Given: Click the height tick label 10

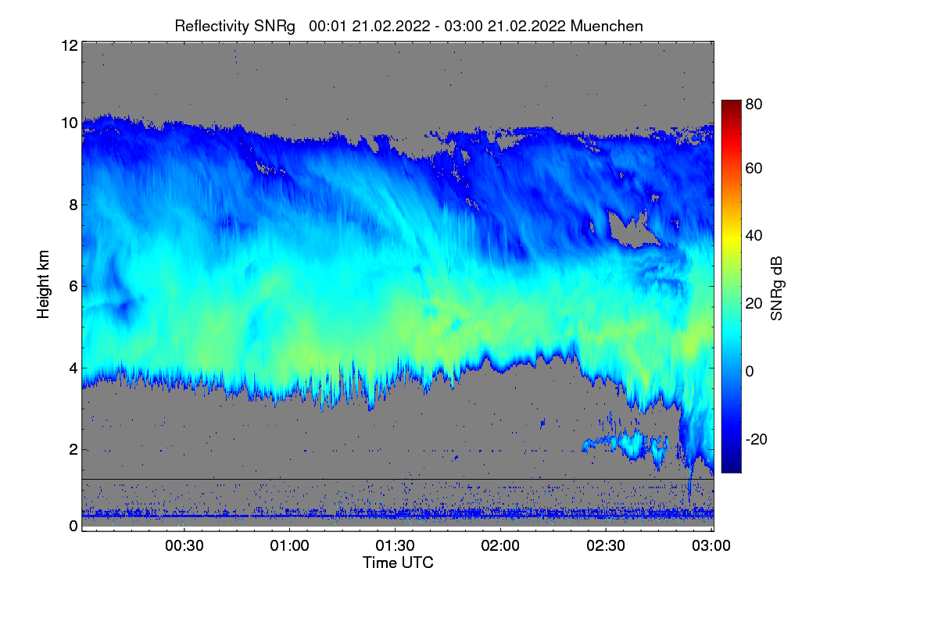Looking at the screenshot, I should point(69,123).
